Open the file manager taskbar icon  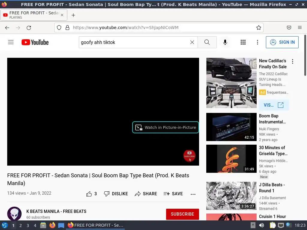[x=43, y=225]
